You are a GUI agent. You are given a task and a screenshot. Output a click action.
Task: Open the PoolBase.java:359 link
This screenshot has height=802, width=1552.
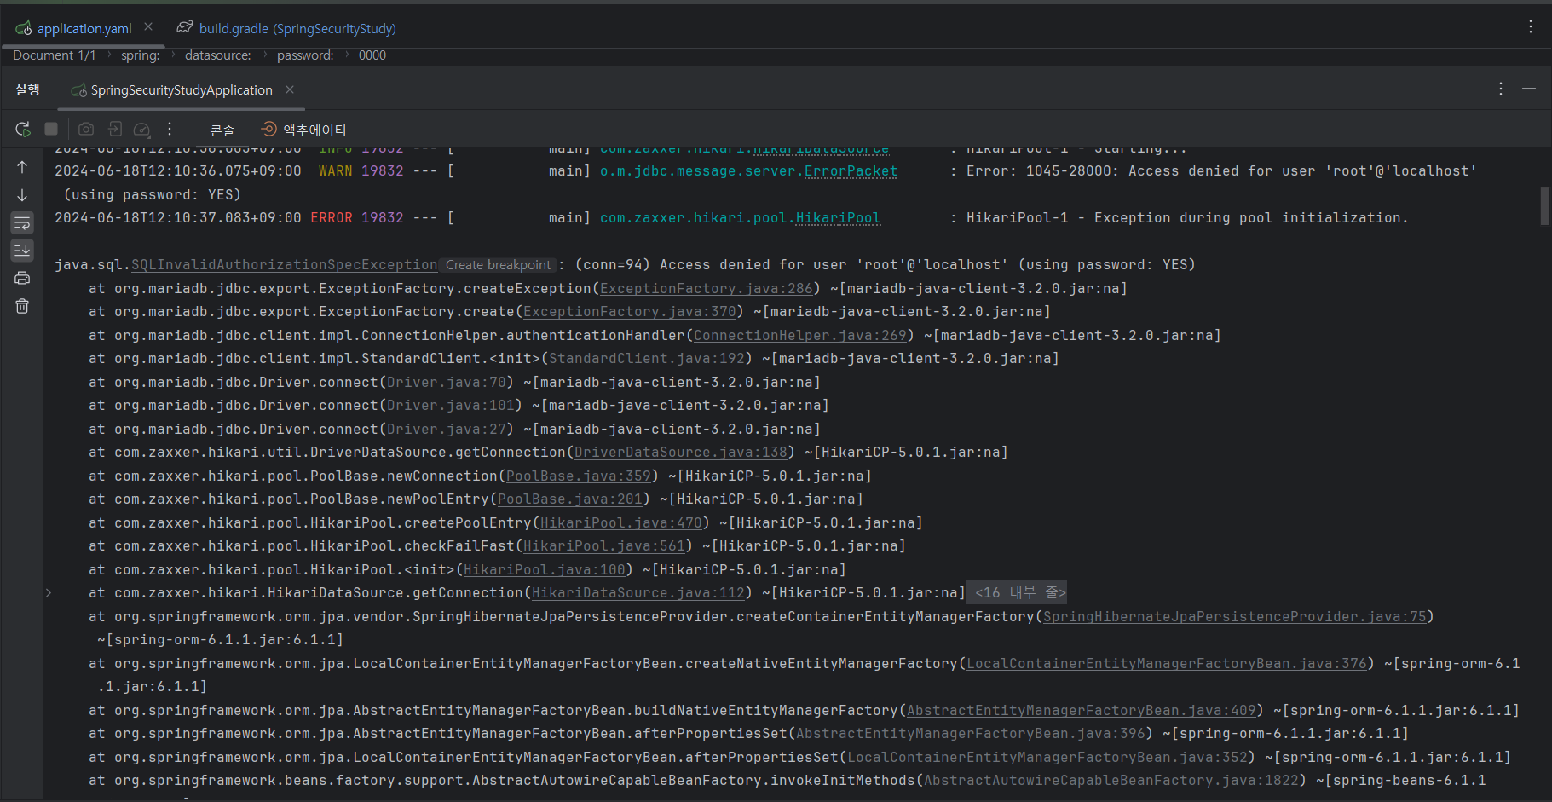point(578,476)
